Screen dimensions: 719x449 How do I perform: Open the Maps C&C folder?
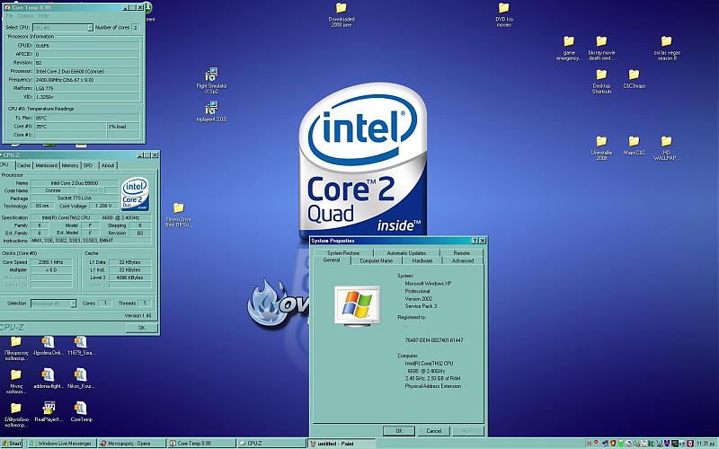(x=635, y=145)
